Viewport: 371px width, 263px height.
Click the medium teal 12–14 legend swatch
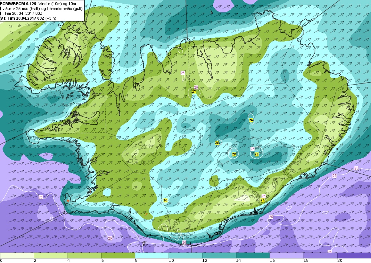tap(219, 256)
